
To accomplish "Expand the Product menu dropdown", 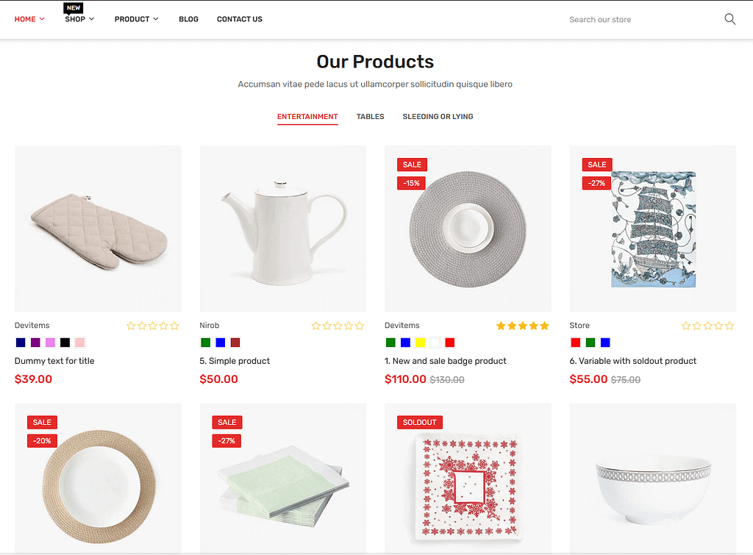I will point(136,19).
